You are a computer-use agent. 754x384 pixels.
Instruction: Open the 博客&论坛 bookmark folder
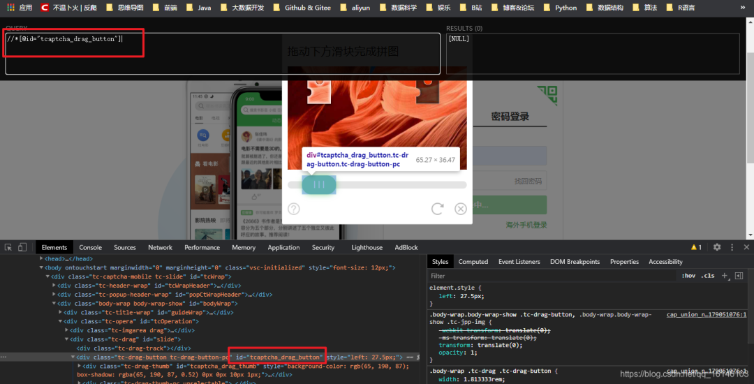point(512,8)
